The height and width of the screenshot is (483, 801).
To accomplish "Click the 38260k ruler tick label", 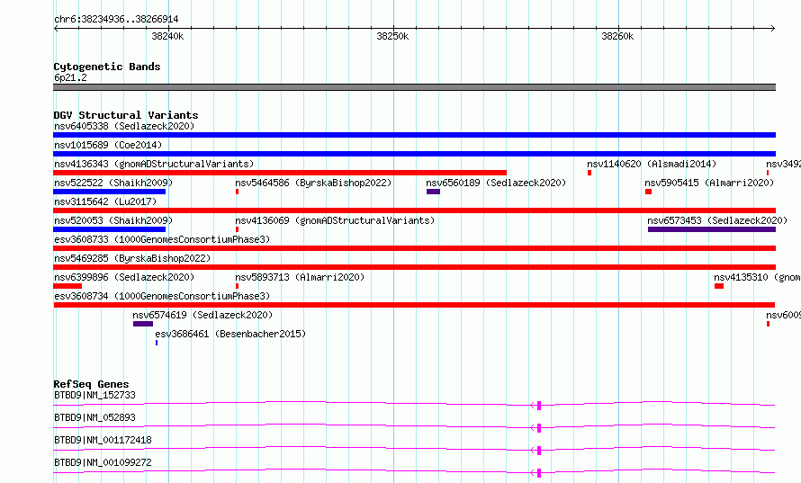I will [617, 36].
